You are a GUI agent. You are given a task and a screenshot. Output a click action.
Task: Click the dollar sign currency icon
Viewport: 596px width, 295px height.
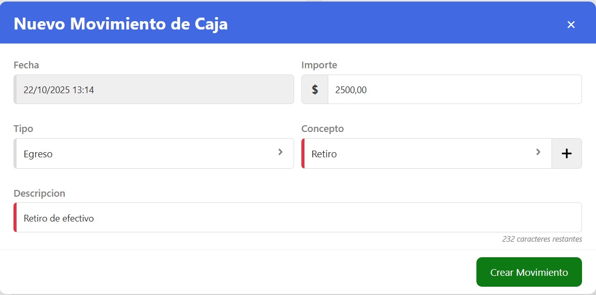[315, 90]
